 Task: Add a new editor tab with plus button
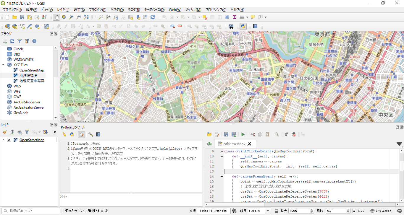pyautogui.click(x=209, y=144)
